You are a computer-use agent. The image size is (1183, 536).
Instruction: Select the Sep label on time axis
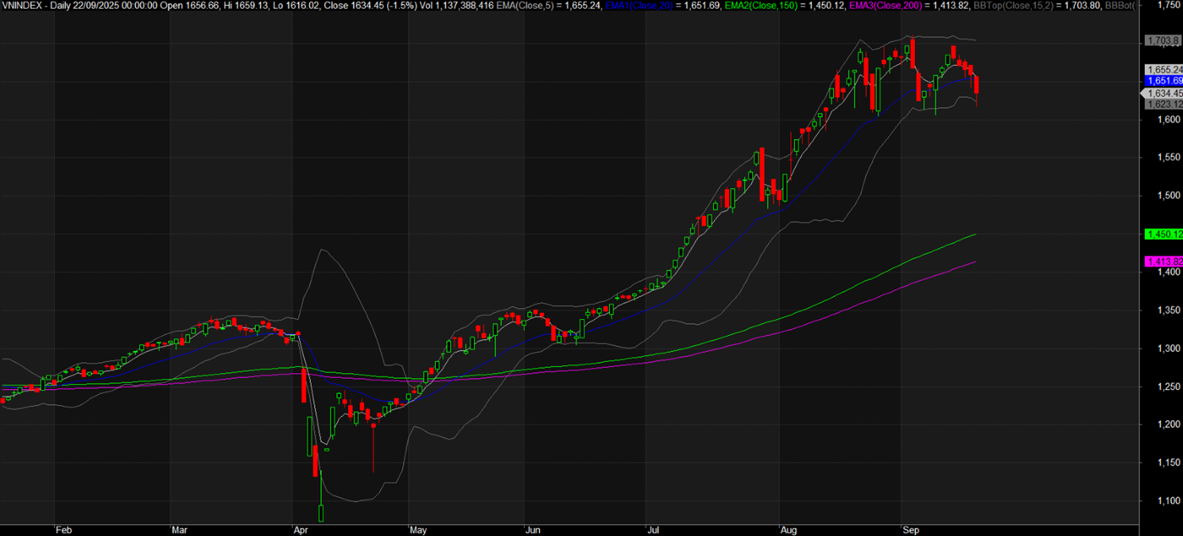pyautogui.click(x=910, y=530)
